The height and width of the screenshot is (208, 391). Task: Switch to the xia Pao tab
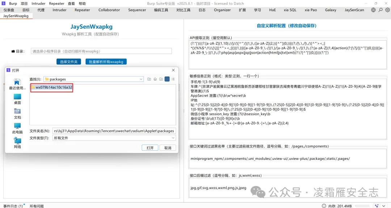(311, 10)
